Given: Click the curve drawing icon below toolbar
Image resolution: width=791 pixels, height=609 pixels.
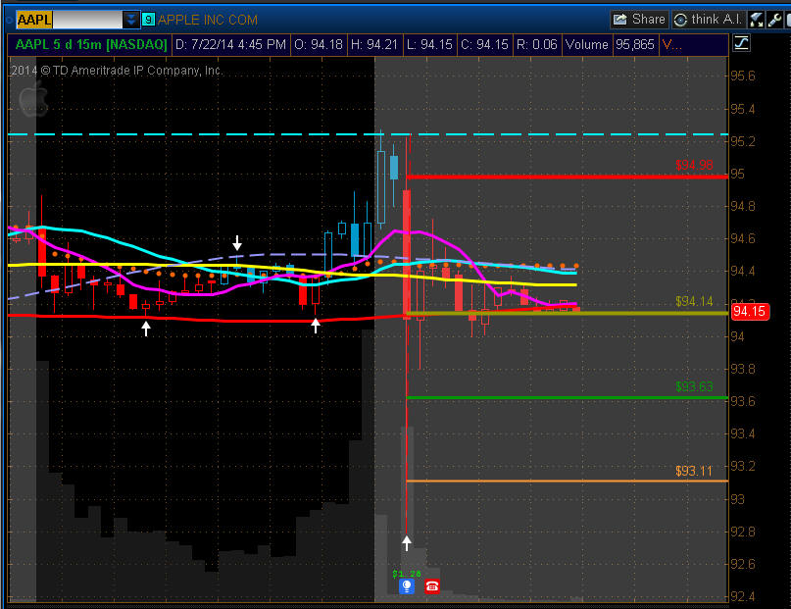Looking at the screenshot, I should coord(741,43).
